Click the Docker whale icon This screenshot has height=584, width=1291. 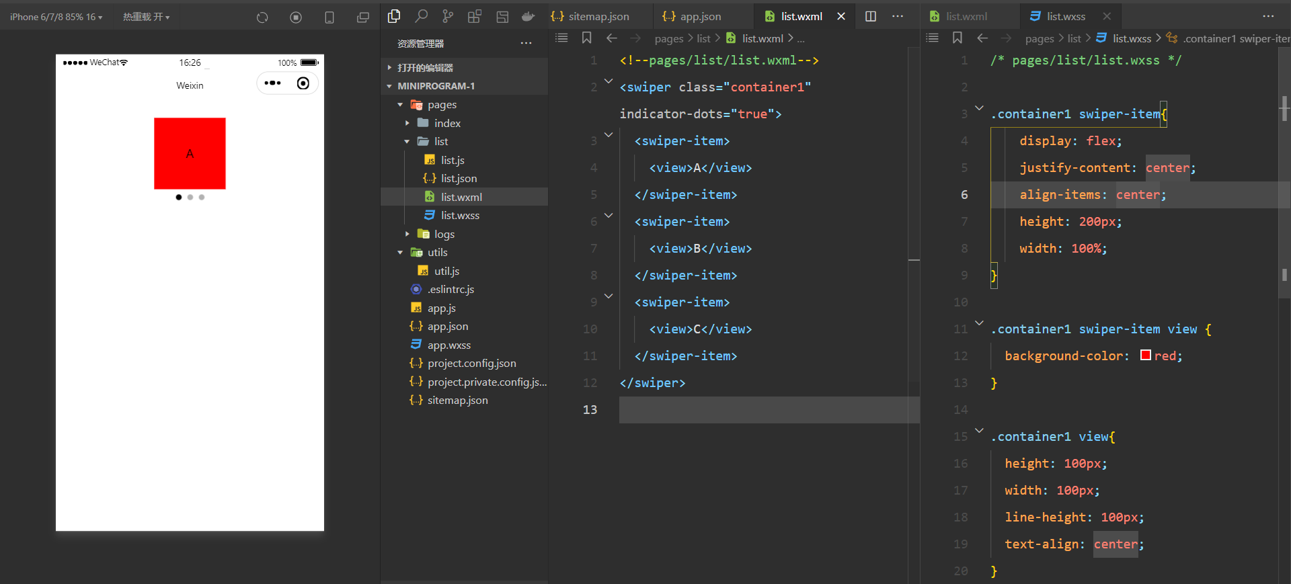pos(529,16)
